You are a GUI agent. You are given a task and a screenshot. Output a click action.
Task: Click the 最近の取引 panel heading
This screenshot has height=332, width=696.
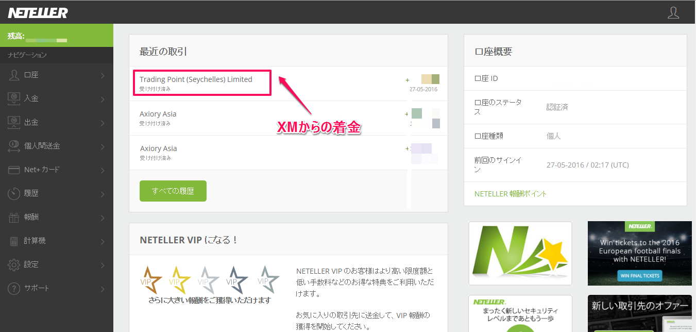point(163,51)
